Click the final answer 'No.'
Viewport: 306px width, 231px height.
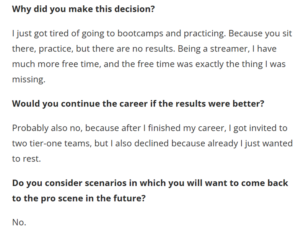[19, 222]
